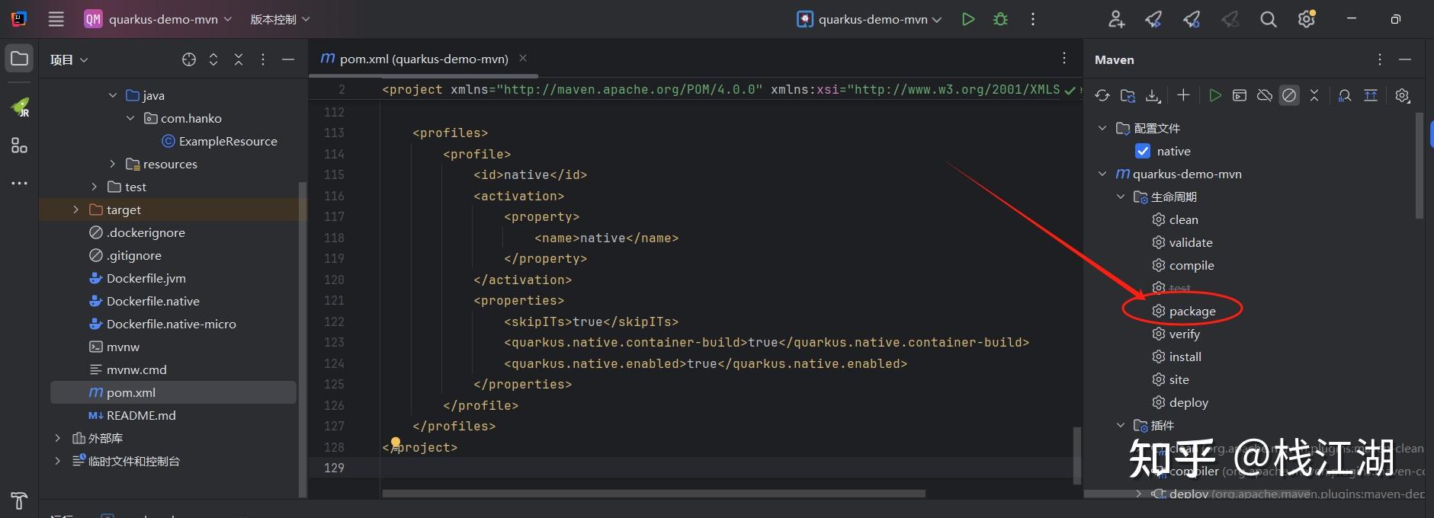1434x518 pixels.
Task: Open the 版本控制 menu
Action: (280, 19)
